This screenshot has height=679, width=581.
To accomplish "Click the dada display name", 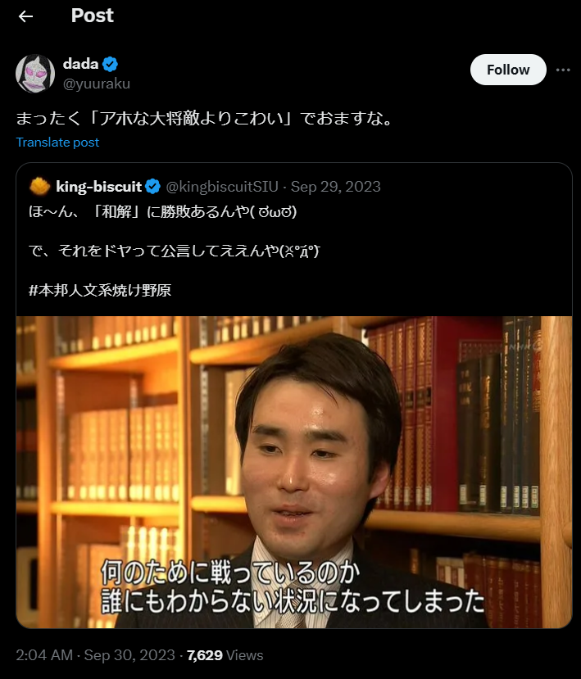I will [81, 64].
